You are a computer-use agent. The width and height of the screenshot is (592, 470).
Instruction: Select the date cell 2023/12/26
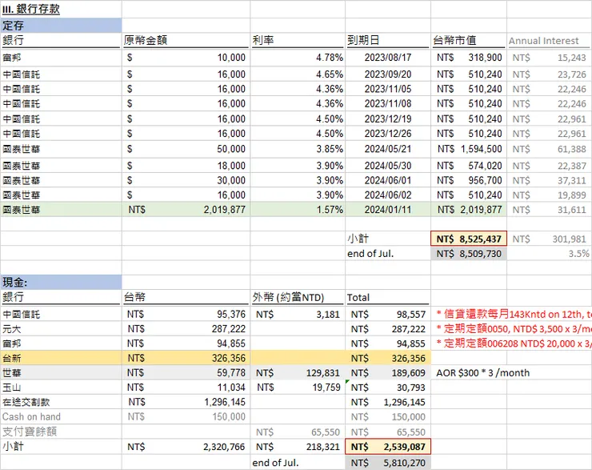[388, 134]
